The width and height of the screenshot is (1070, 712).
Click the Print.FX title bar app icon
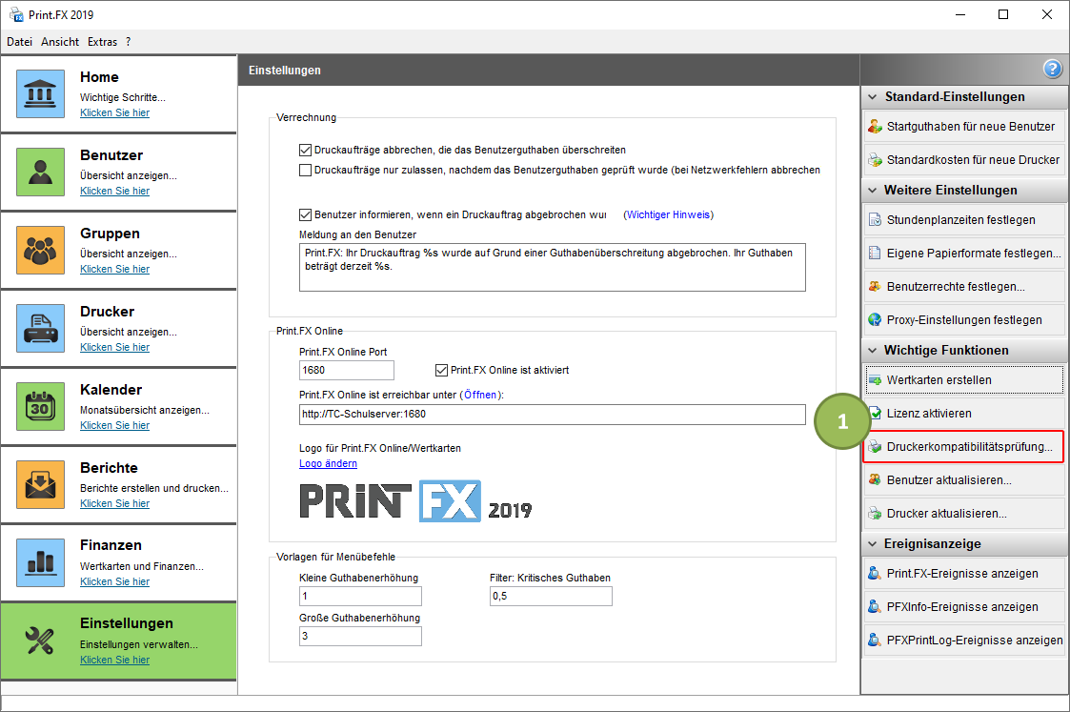click(15, 14)
